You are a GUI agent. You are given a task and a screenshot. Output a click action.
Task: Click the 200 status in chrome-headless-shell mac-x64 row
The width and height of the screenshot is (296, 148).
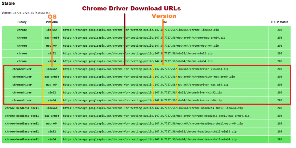click(280, 124)
